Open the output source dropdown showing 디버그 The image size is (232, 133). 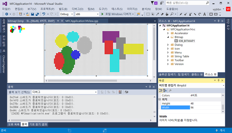click(x=64, y=92)
